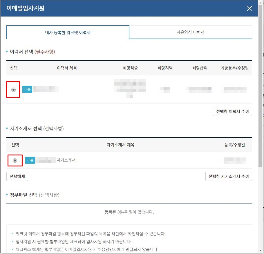Click the 자기소개서 title text in the row
The height and width of the screenshot is (254, 264).
click(x=66, y=160)
